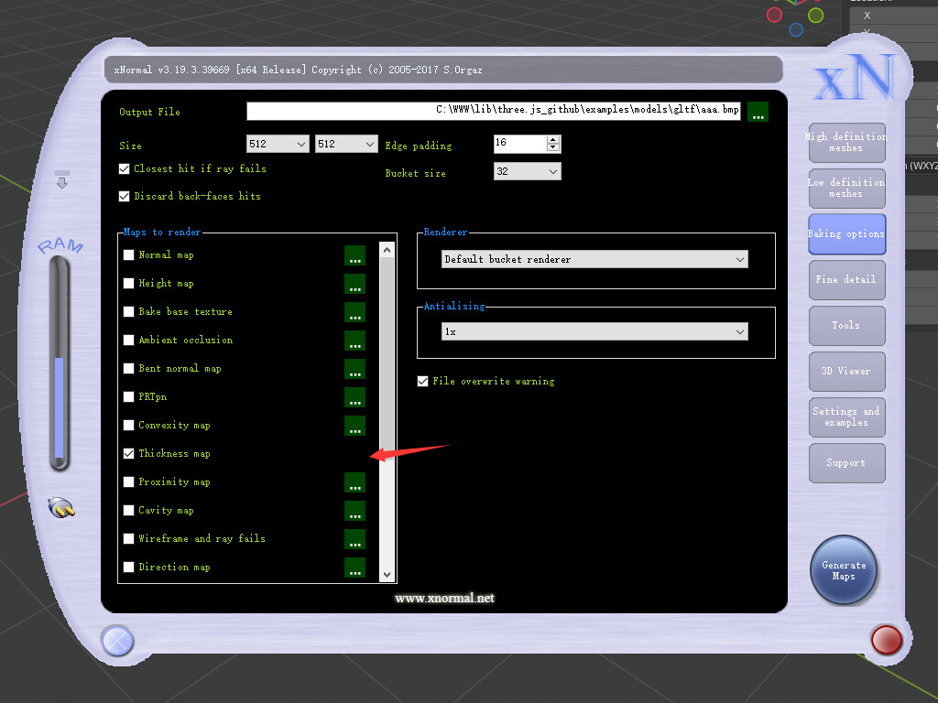This screenshot has width=938, height=703.
Task: Open Cavity map options button
Action: click(x=354, y=511)
